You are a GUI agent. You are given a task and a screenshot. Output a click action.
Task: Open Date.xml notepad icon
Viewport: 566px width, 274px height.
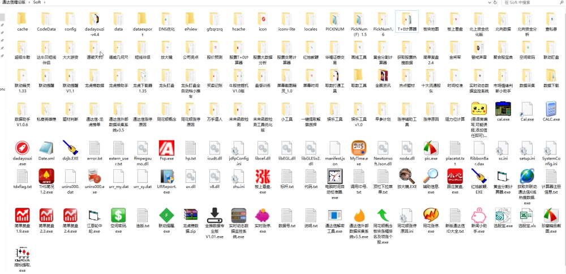pos(46,148)
